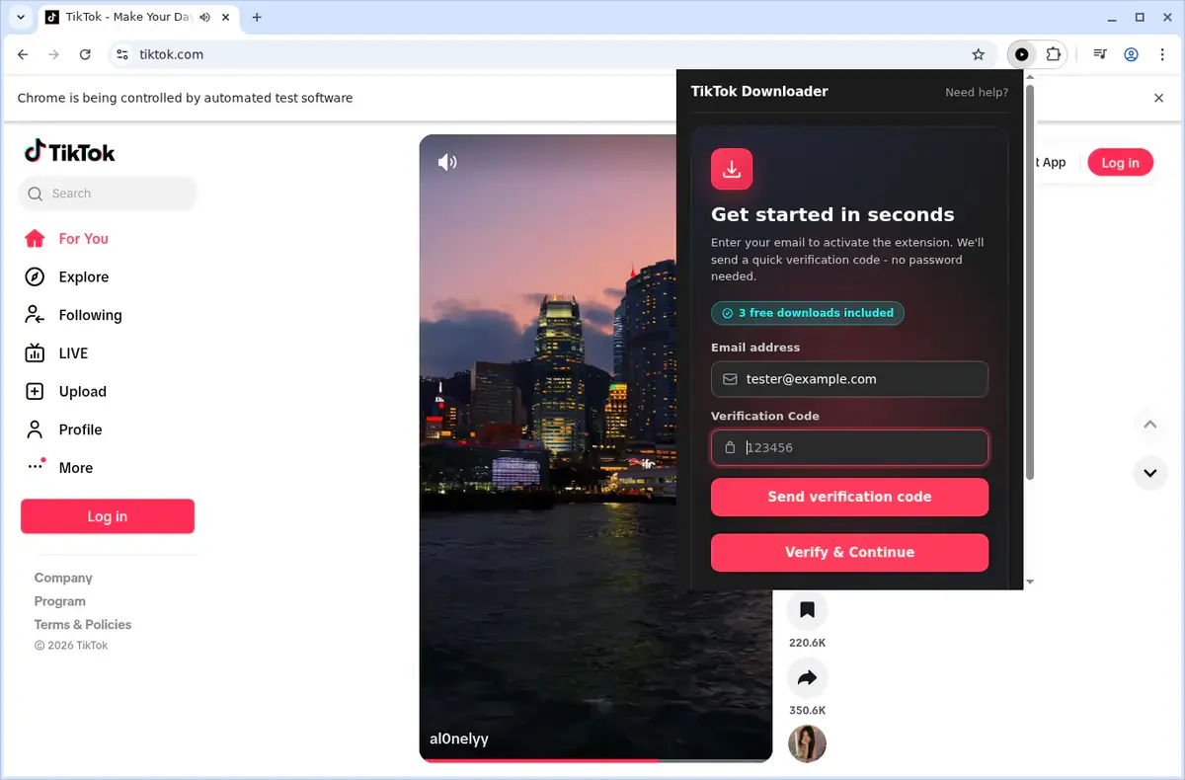The height and width of the screenshot is (780, 1185).
Task: Click the Verification Code input field
Action: pos(849,447)
